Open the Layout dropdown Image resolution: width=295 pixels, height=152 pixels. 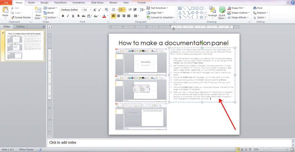click(x=50, y=8)
